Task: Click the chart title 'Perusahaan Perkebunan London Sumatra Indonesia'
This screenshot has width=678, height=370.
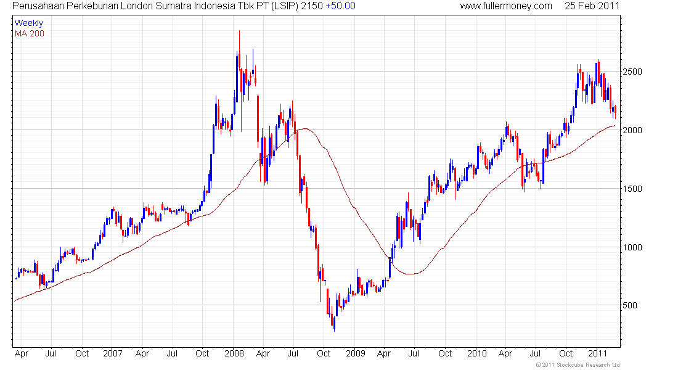Action: click(x=124, y=6)
